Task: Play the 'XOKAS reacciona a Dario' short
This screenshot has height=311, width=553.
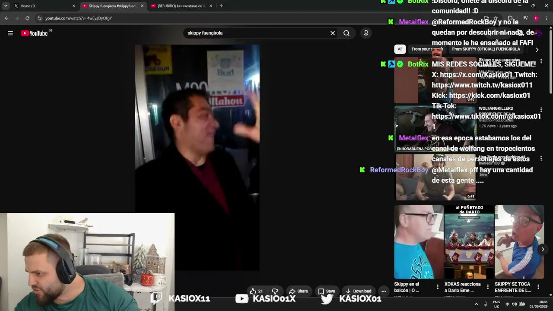Action: (469, 242)
